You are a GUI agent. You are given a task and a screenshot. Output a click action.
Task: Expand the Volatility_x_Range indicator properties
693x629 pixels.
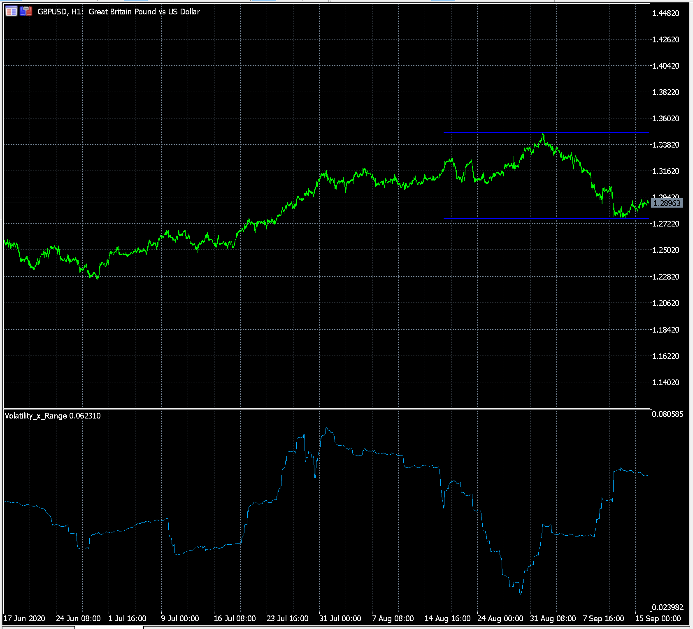click(53, 416)
